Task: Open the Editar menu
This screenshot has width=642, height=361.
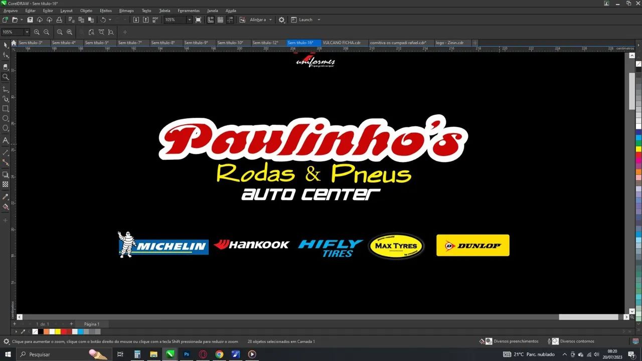Action: pyautogui.click(x=30, y=11)
